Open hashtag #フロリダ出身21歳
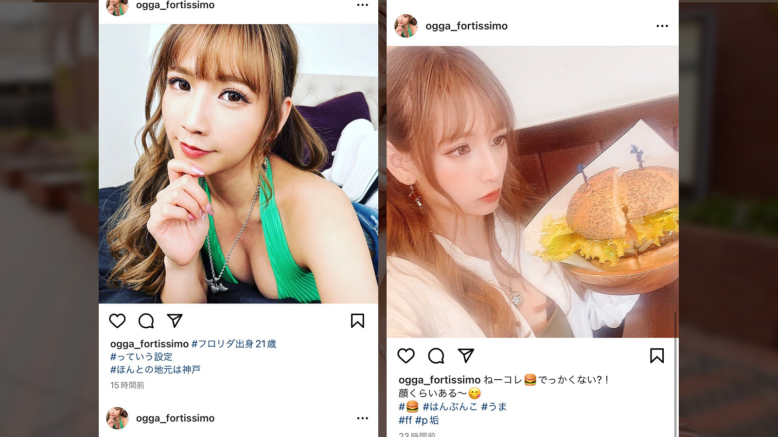The image size is (778, 437). coord(234,344)
